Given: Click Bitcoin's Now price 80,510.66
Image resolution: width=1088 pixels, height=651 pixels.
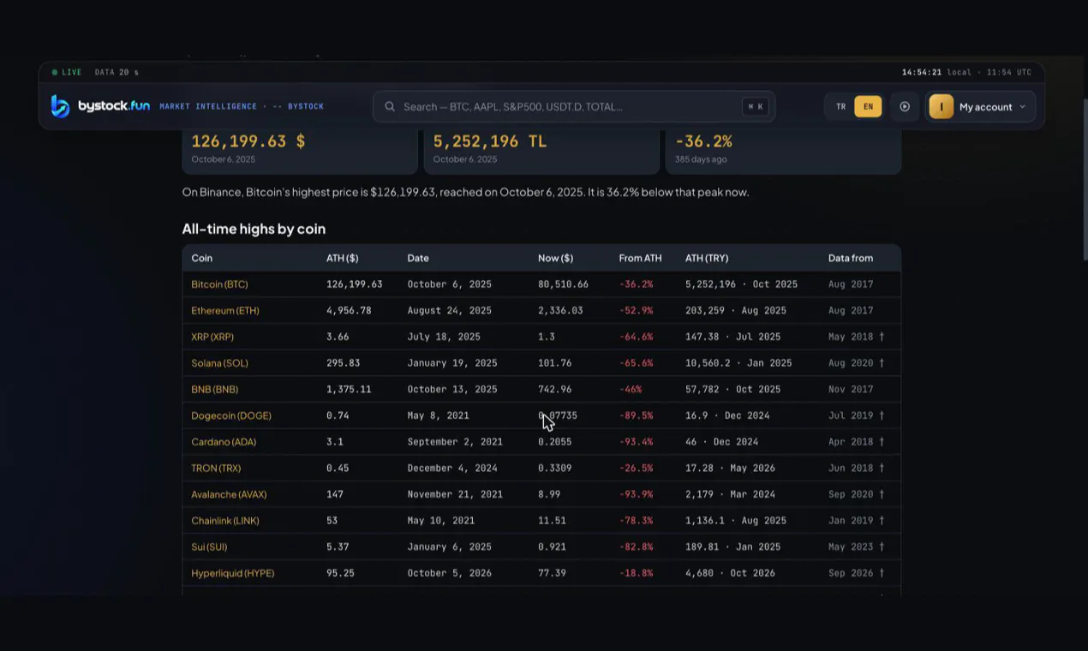Looking at the screenshot, I should [563, 284].
